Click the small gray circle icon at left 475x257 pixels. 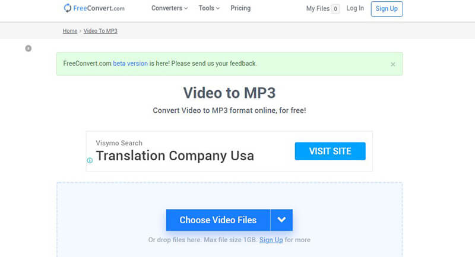click(28, 49)
